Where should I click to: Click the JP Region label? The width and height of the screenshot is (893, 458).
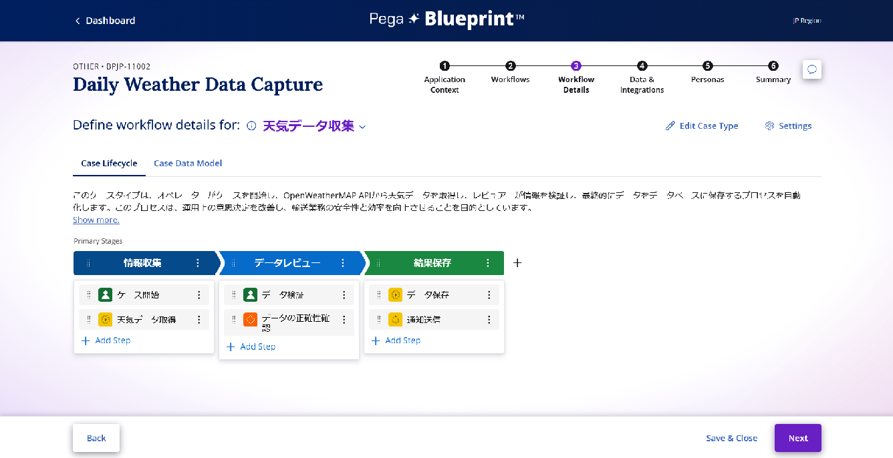807,21
